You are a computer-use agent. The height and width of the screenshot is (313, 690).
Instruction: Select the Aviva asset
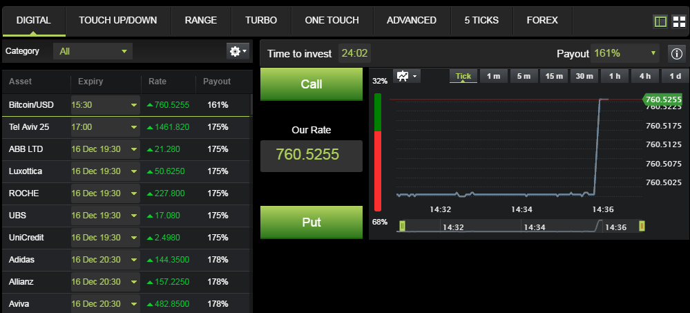coord(19,304)
